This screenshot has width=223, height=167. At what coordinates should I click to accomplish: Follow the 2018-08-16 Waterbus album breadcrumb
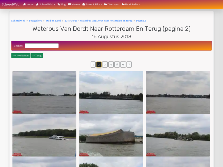[x=98, y=21]
